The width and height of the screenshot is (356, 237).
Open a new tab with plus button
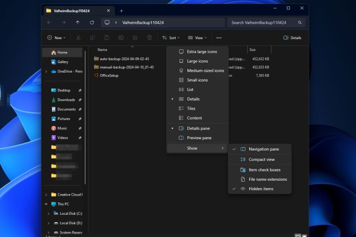click(x=121, y=10)
